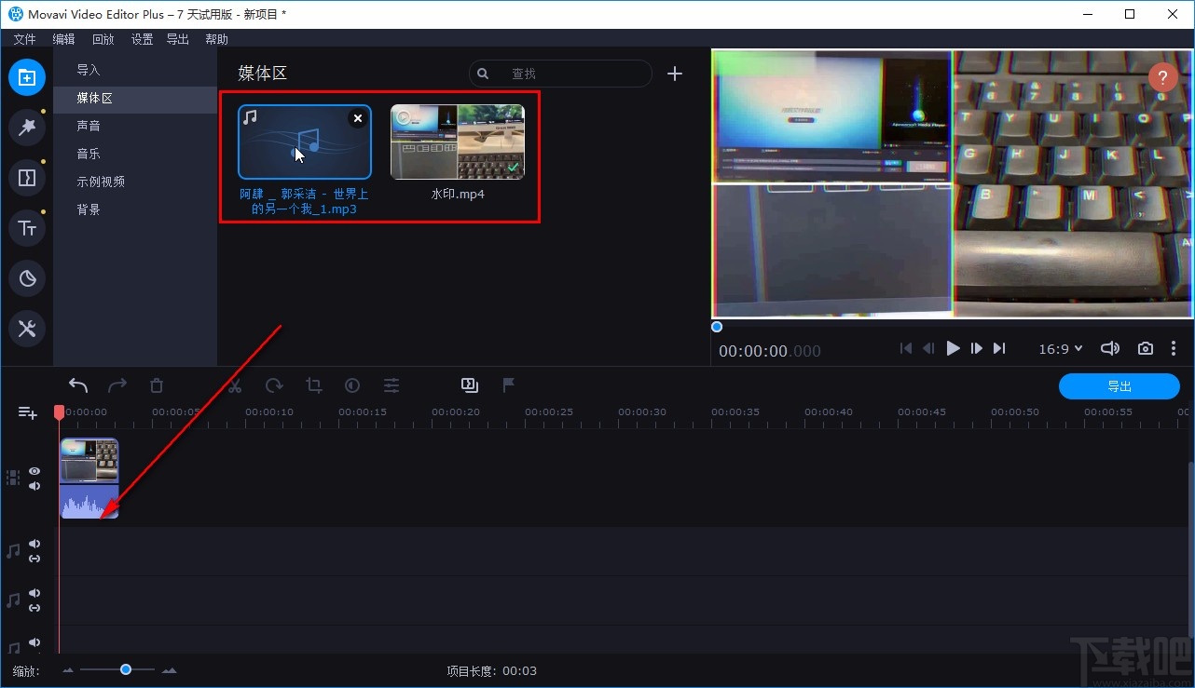Split clip with the scissors tool
This screenshot has width=1195, height=688.
click(x=235, y=385)
